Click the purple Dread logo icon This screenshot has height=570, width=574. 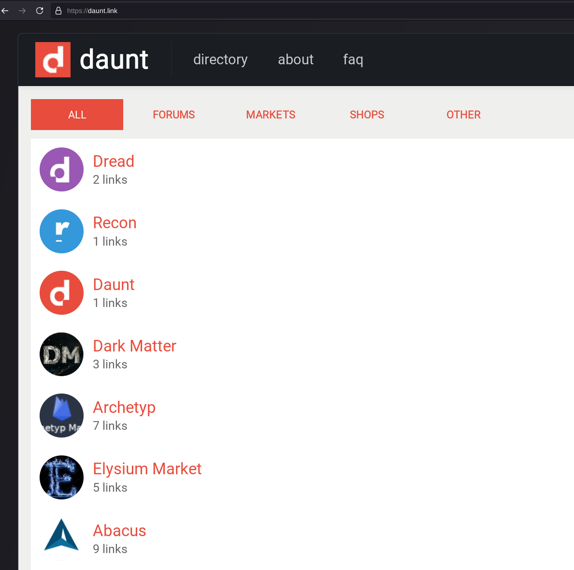tap(61, 170)
